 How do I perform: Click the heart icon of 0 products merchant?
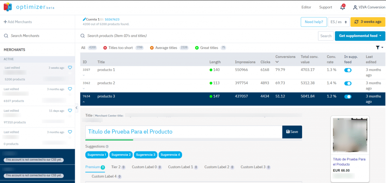click(x=69, y=132)
